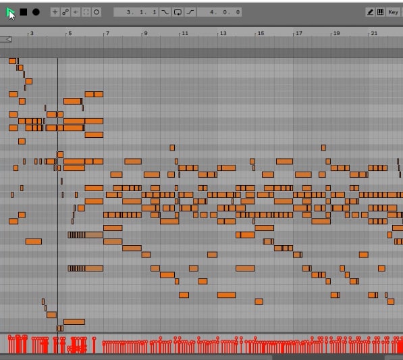Click bar 15 marker in ruler

pos(261,33)
